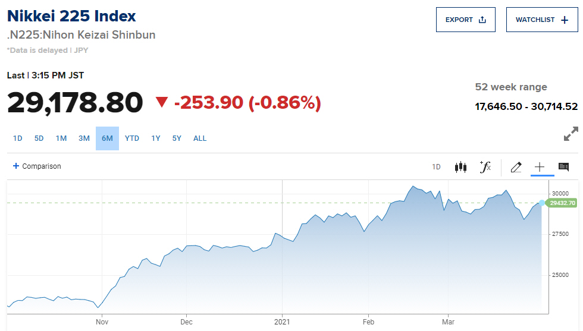Click the highlighted 6M range tab
Viewport: 583px width, 331px height.
[x=107, y=138]
